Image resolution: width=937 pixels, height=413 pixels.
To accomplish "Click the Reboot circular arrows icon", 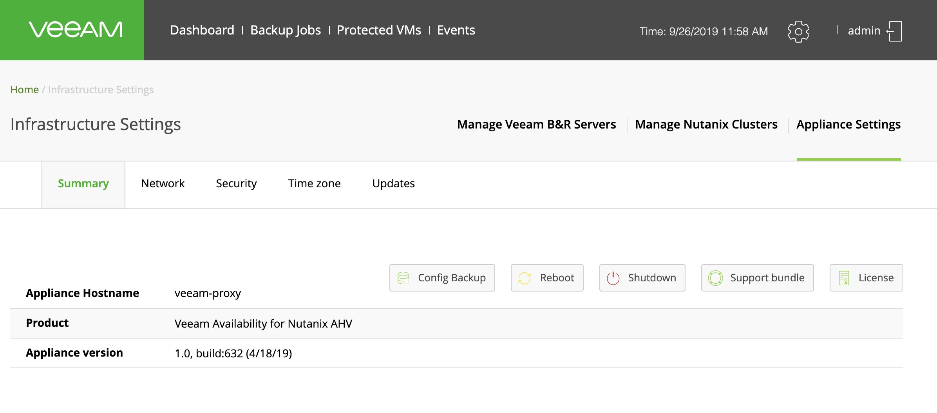I will (525, 278).
